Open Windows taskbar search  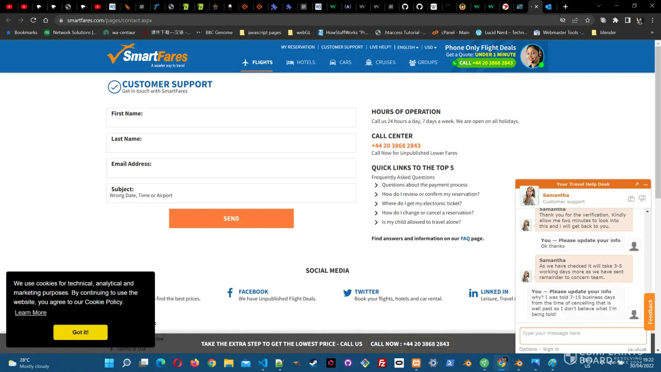pos(126,363)
